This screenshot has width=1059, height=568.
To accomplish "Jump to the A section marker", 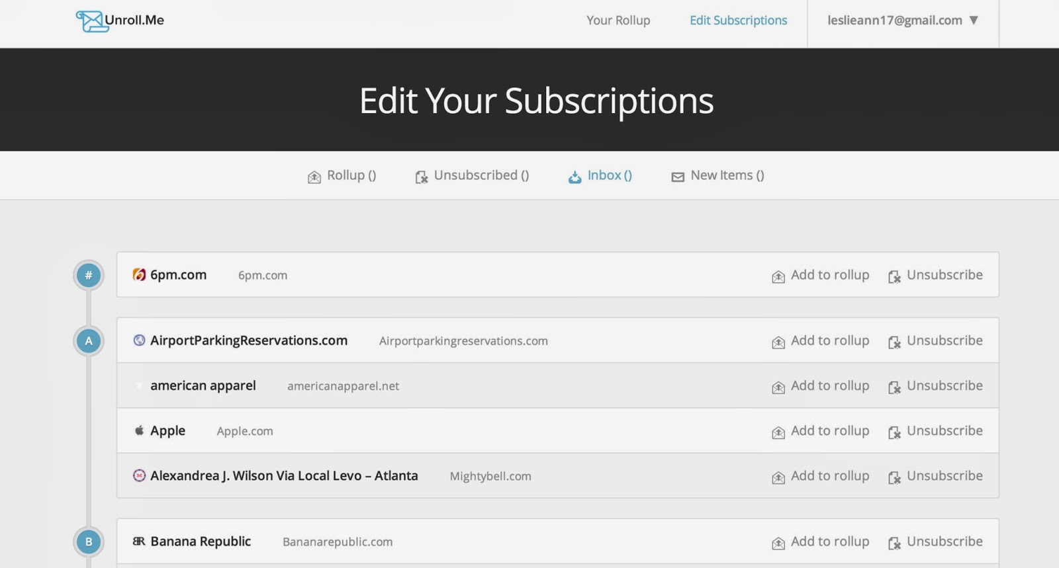I will point(89,341).
